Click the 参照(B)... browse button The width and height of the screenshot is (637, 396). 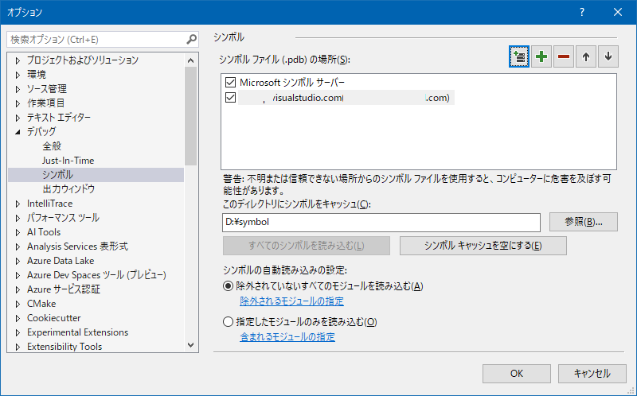point(584,222)
